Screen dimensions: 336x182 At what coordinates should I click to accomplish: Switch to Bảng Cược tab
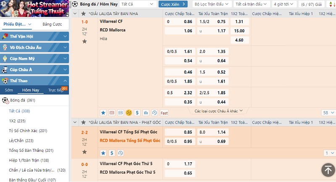point(52,24)
